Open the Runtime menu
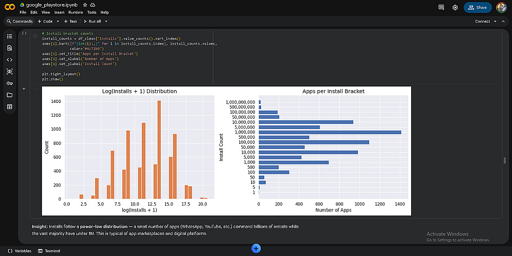The width and height of the screenshot is (512, 256). click(75, 12)
